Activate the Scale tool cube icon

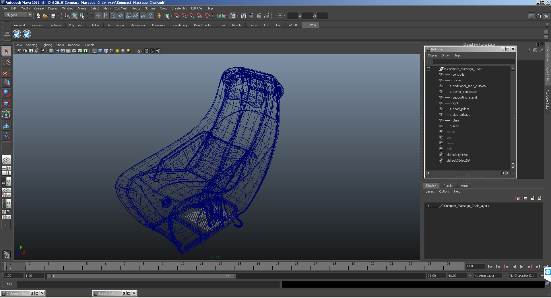[x=6, y=103]
